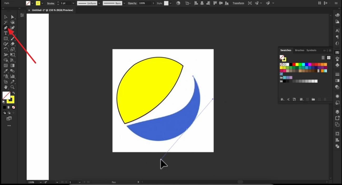Pick the Paintbrush tool
This screenshot has height=185, width=342.
coord(12,38)
